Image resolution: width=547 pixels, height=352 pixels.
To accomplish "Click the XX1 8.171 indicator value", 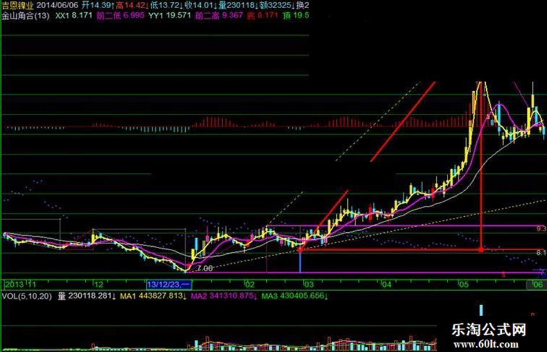I will (74, 16).
